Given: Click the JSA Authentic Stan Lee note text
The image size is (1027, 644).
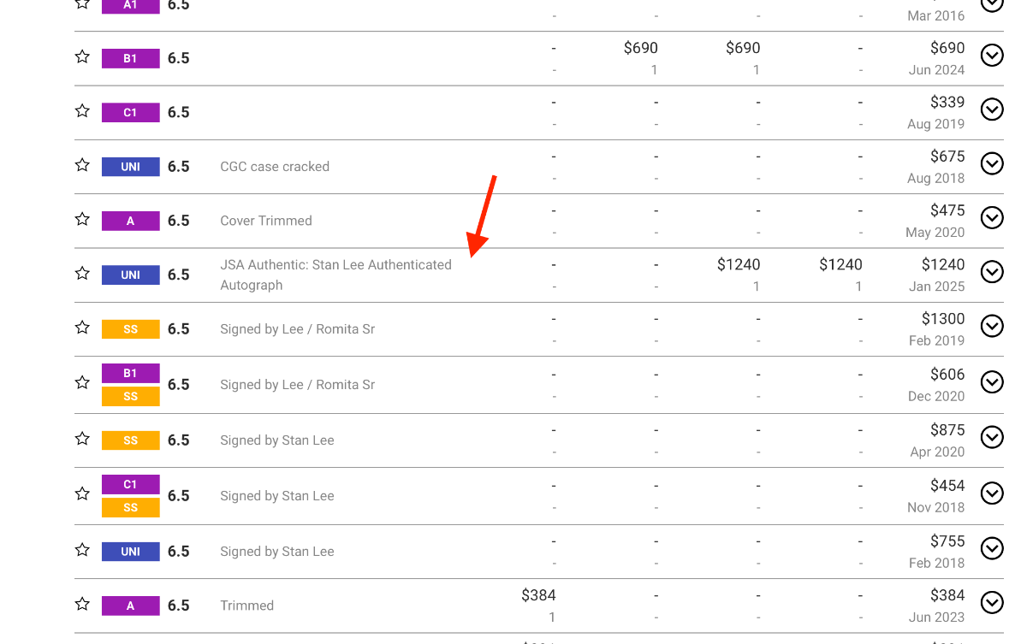Looking at the screenshot, I should pyautogui.click(x=335, y=275).
